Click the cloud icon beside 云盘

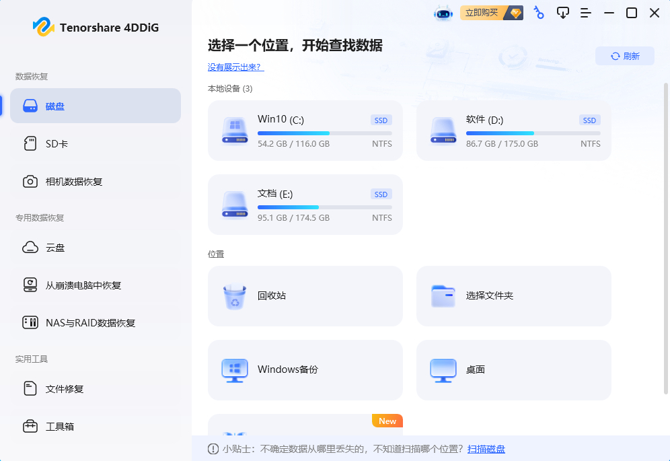(30, 247)
